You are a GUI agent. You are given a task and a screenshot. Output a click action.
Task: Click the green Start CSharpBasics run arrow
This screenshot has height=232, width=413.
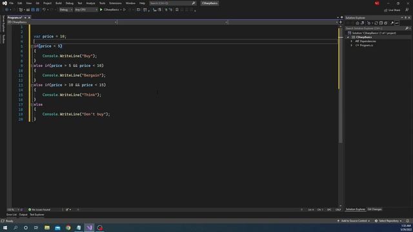(x=101, y=10)
